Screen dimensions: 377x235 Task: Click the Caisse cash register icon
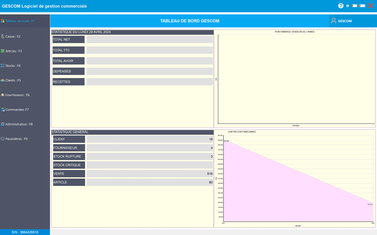[3, 36]
